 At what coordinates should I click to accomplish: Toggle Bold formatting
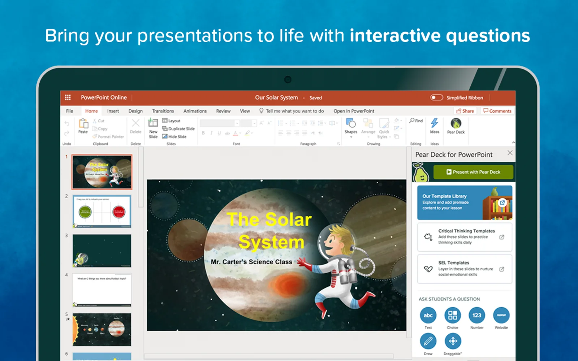point(203,133)
